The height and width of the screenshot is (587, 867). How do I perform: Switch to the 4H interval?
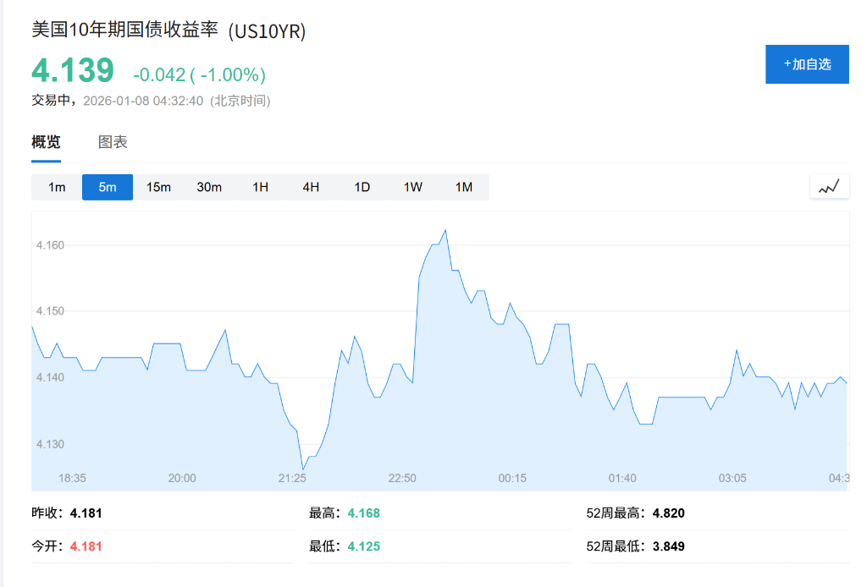tap(311, 187)
